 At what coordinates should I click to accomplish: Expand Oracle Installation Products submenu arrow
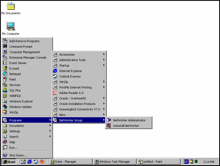pos(104,104)
